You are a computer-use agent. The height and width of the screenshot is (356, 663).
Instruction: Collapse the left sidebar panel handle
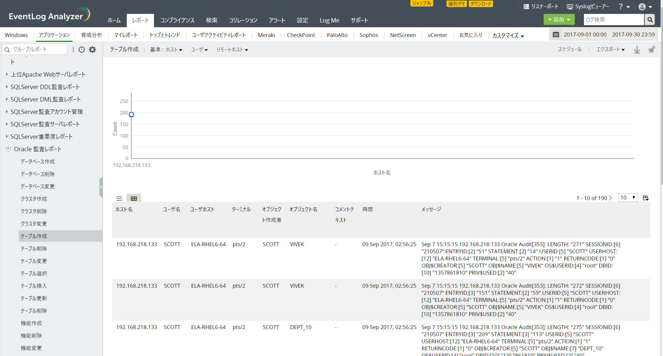tap(101, 187)
